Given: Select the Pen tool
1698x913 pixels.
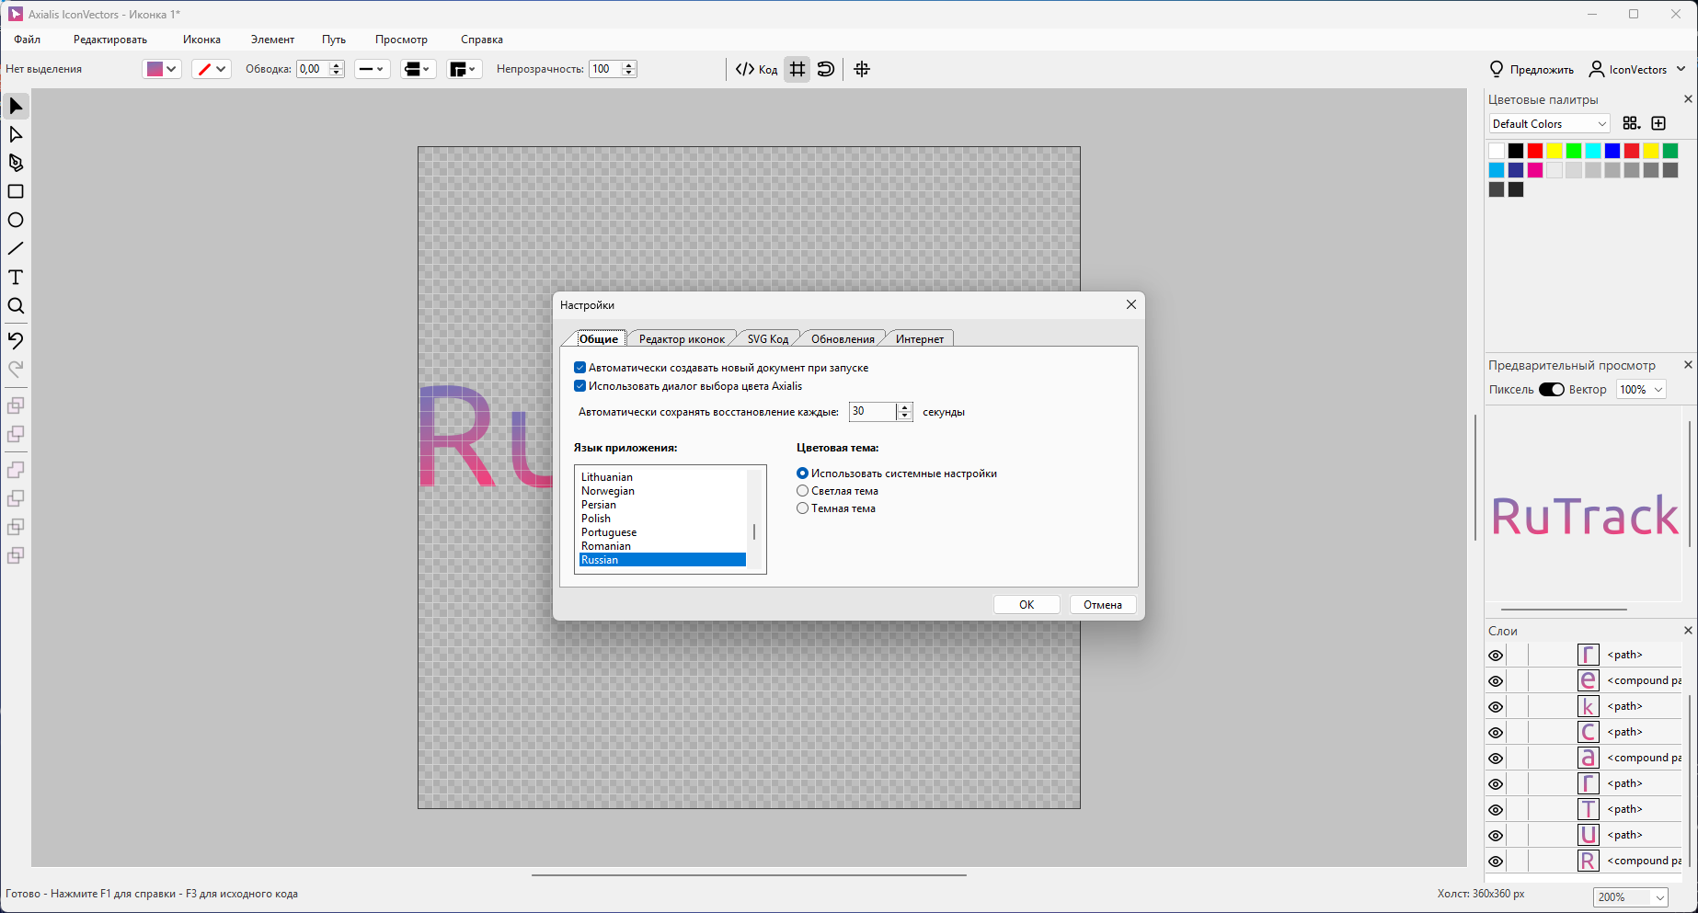Looking at the screenshot, I should point(16,164).
